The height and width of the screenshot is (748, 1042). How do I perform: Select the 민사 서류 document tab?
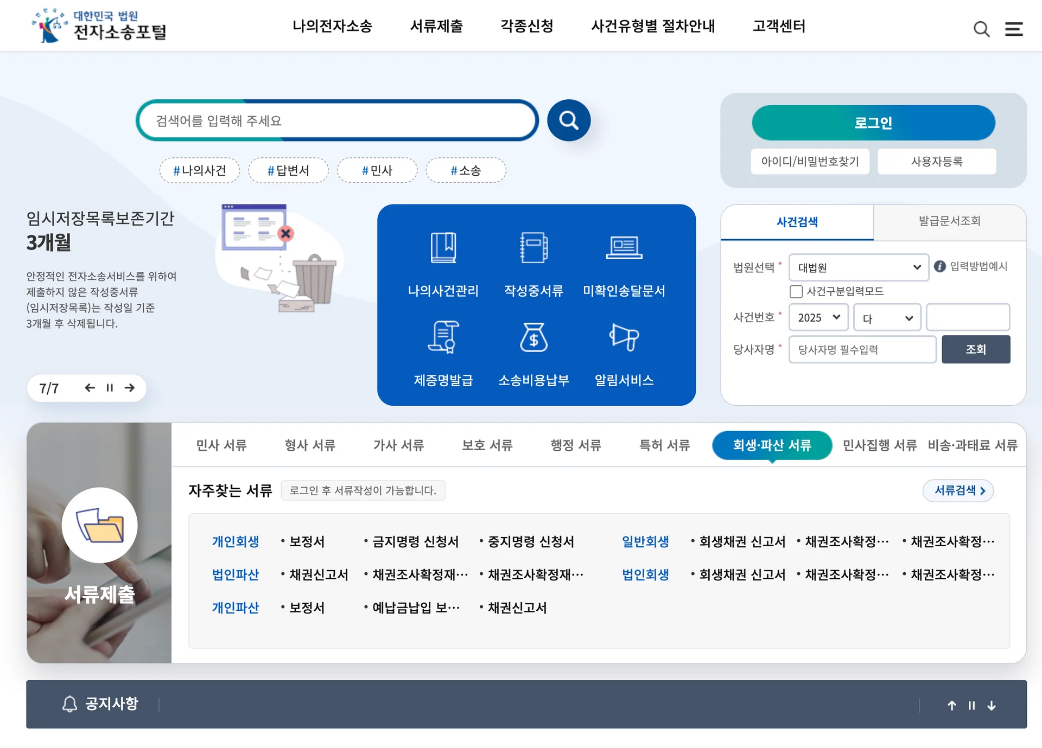point(220,445)
